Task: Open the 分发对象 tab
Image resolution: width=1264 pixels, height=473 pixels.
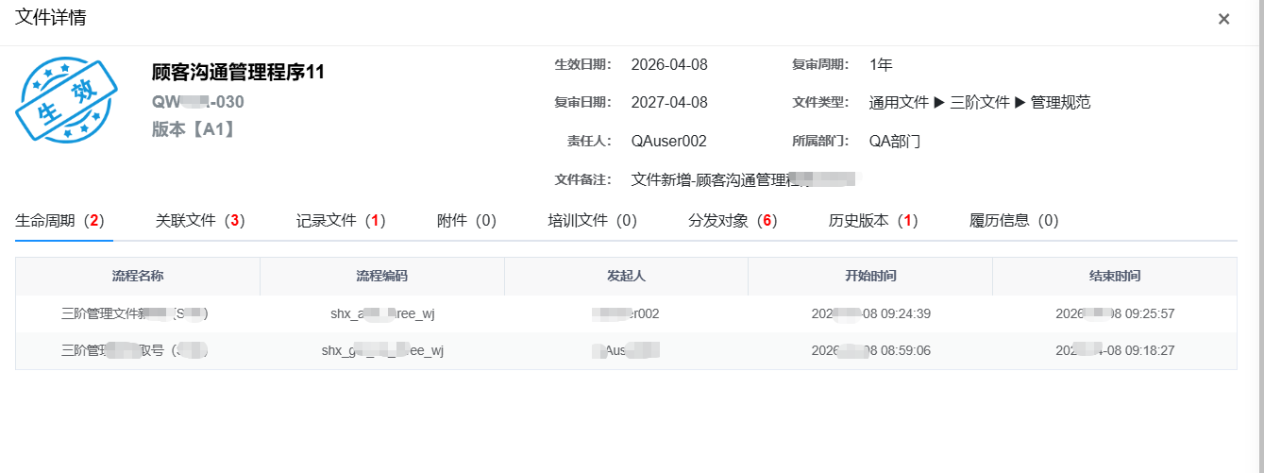Action: click(733, 221)
